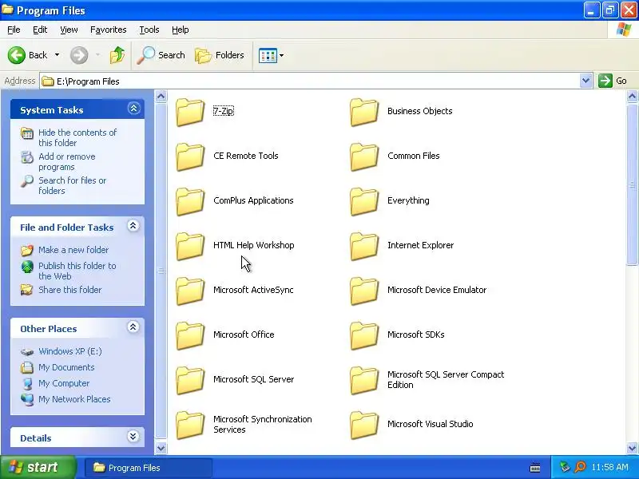Click Make a new folder link
Image resolution: width=639 pixels, height=479 pixels.
coord(73,250)
